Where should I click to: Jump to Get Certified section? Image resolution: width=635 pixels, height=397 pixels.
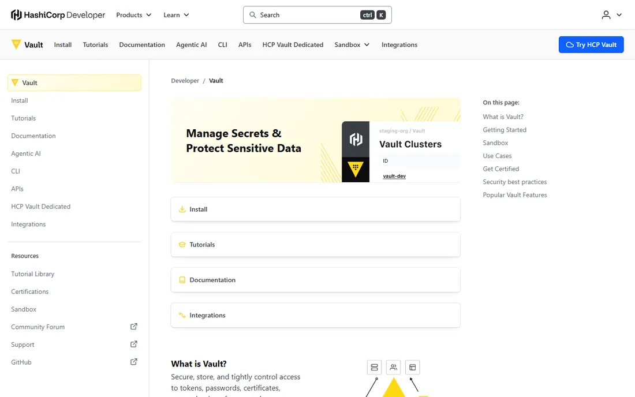click(501, 168)
